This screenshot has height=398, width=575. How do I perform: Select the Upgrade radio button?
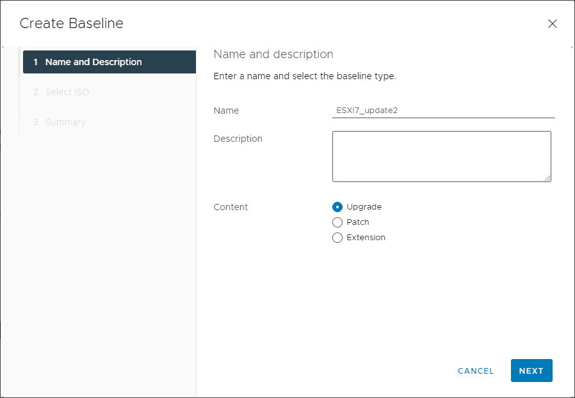[x=337, y=207]
